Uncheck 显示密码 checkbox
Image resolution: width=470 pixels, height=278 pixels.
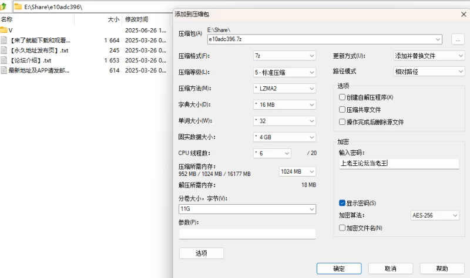click(x=342, y=203)
